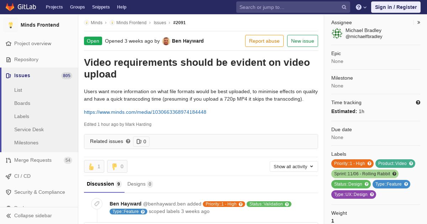Open the Help menu item
The image size is (427, 224).
click(x=122, y=7)
